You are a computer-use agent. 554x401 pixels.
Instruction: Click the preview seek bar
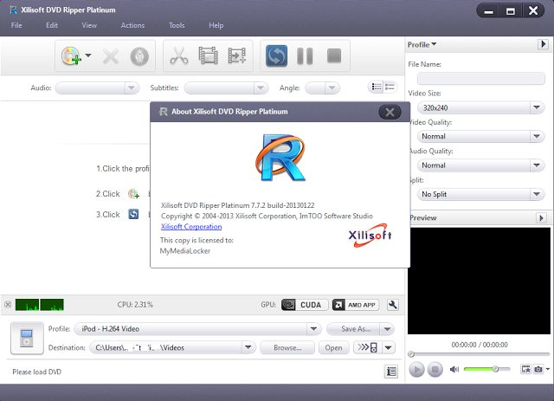[480, 354]
